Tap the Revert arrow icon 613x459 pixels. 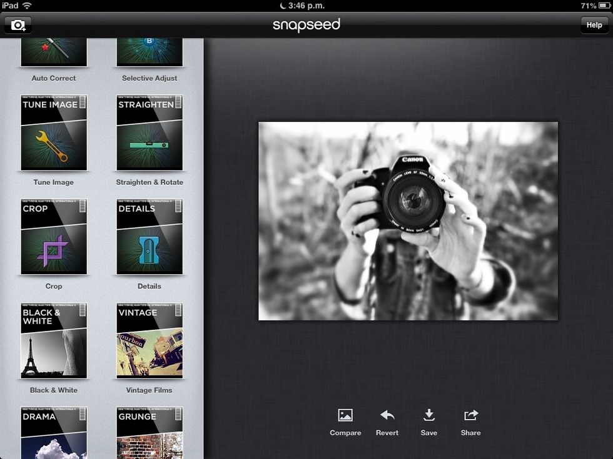click(387, 415)
